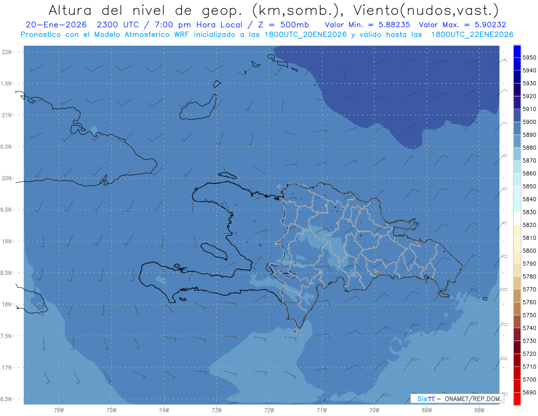Viewport: 538px width, 416px height.
Task: Click the '5920' legend value
Action: pyautogui.click(x=529, y=96)
